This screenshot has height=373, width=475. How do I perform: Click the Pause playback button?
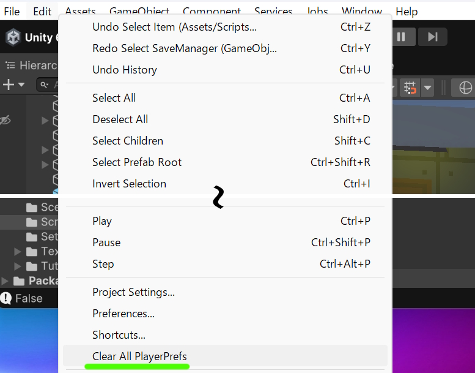coord(402,37)
